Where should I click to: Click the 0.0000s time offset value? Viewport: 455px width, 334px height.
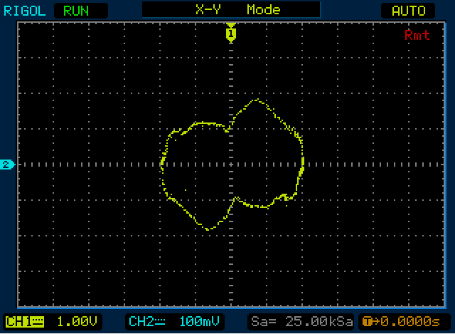410,322
